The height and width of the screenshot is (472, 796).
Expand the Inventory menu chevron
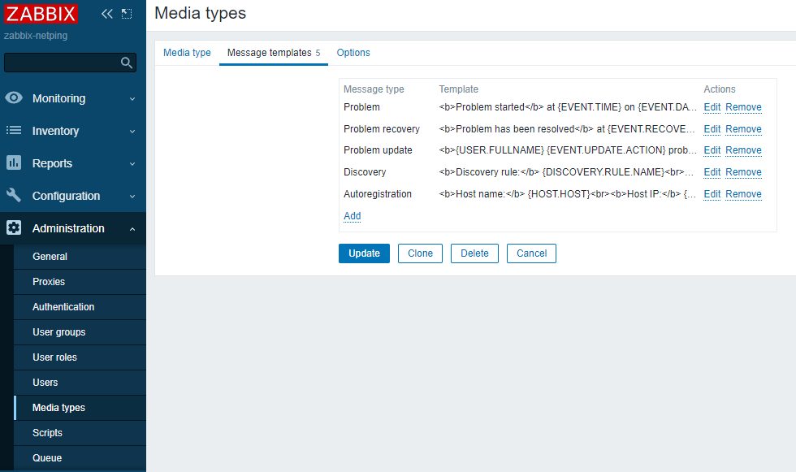[x=132, y=132]
